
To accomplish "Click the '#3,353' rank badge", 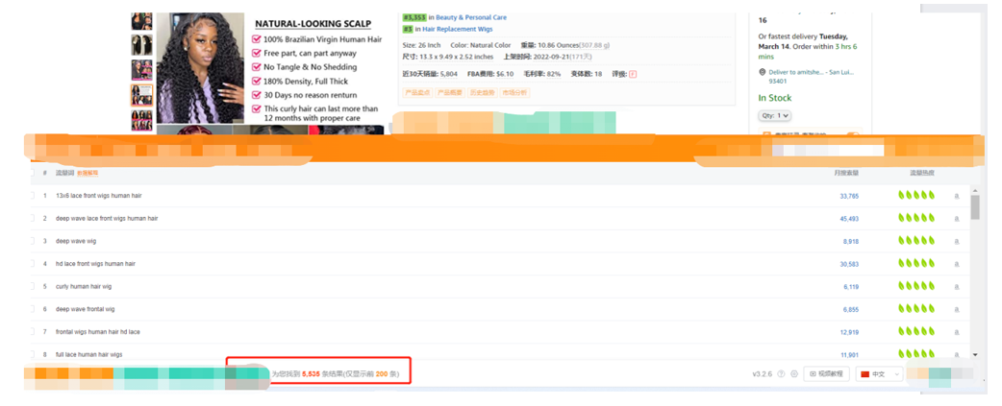I will point(414,18).
